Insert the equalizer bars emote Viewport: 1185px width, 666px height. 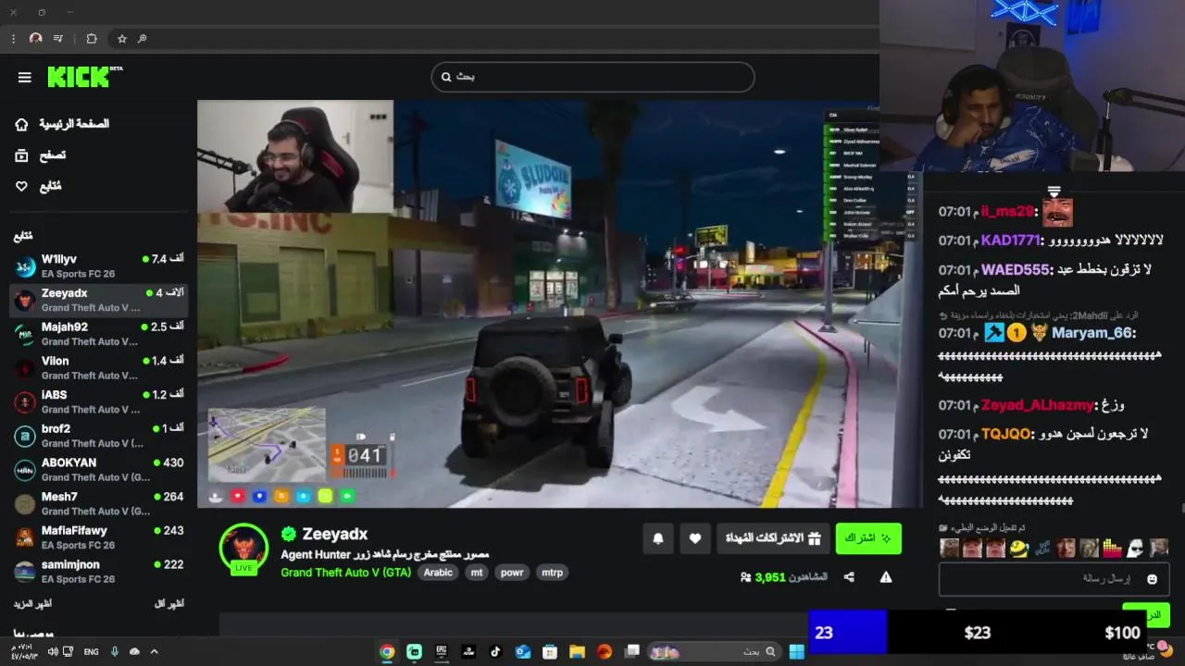click(x=1112, y=549)
